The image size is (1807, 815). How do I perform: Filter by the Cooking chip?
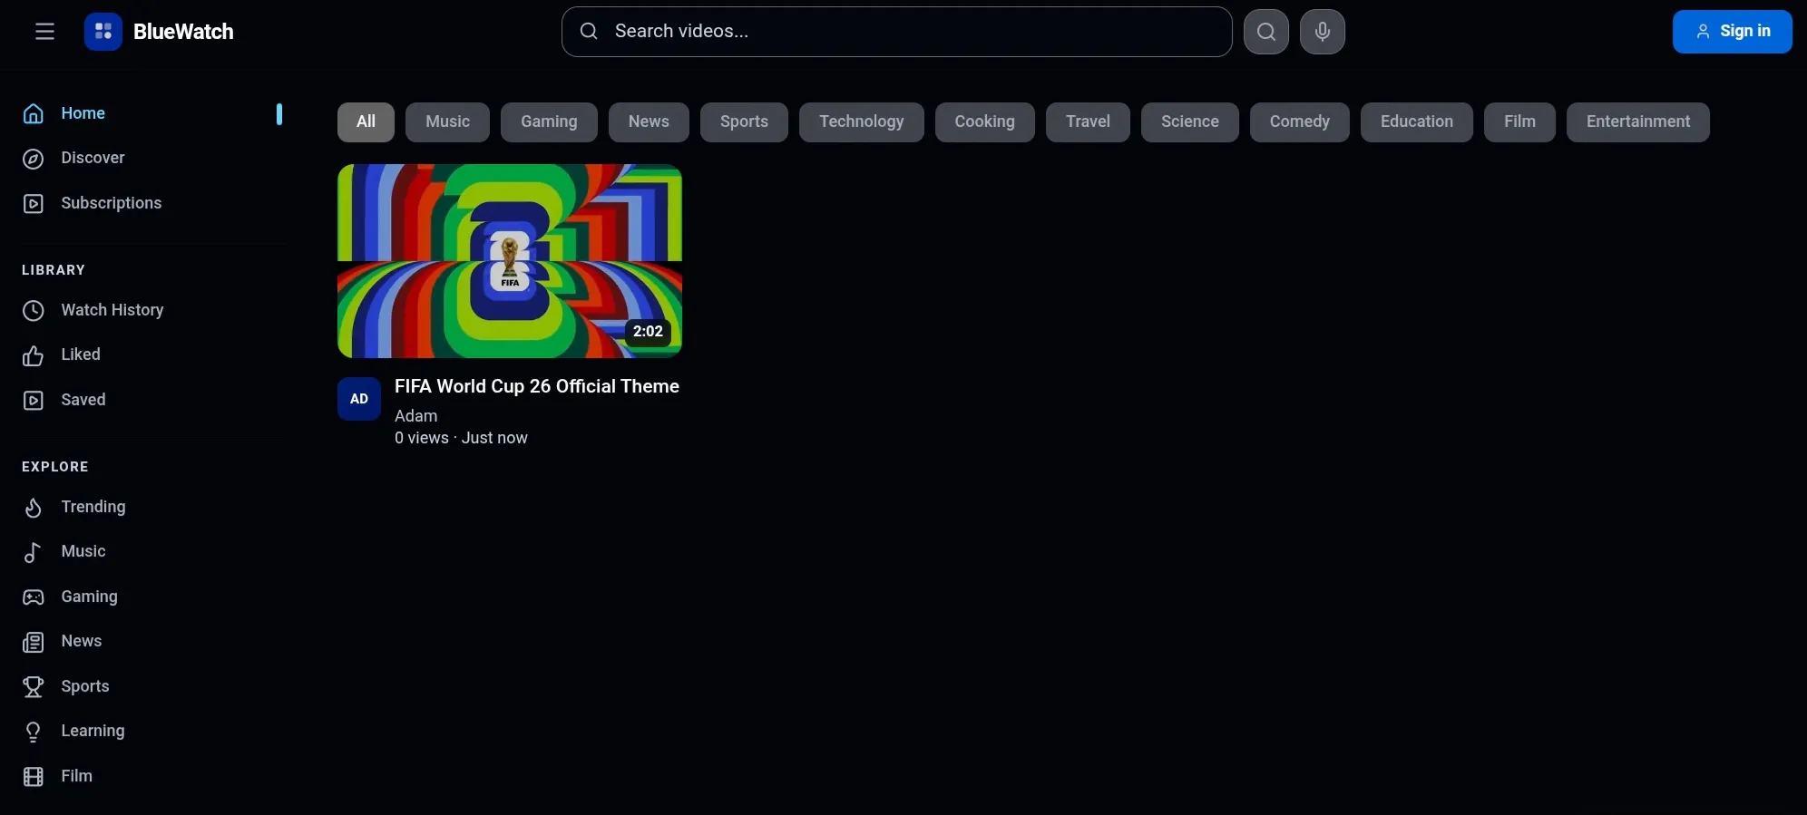pos(984,122)
